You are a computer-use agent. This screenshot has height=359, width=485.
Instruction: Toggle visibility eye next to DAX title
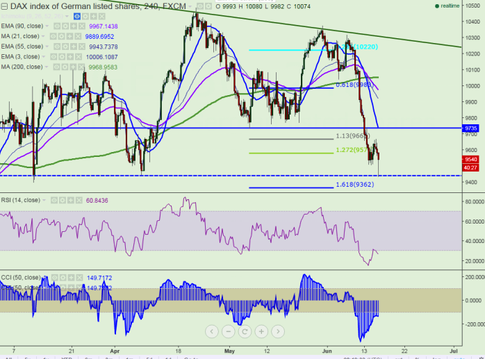pos(200,6)
